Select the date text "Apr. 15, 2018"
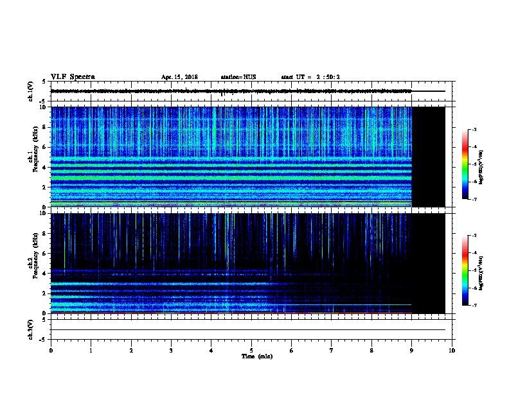Screen dimensions: 509x393 click(x=179, y=77)
